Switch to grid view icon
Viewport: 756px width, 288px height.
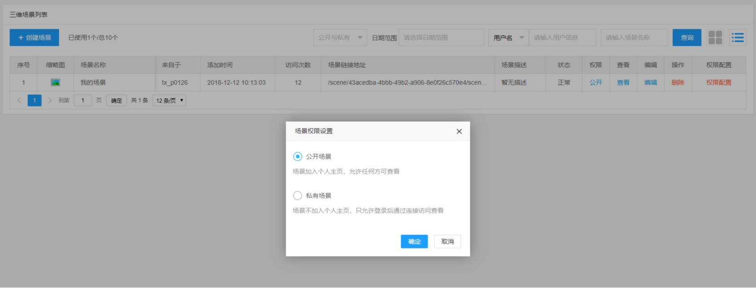coord(715,38)
